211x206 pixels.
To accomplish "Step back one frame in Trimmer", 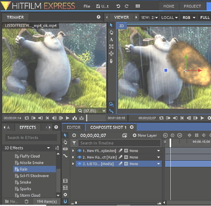I will click(54, 118).
